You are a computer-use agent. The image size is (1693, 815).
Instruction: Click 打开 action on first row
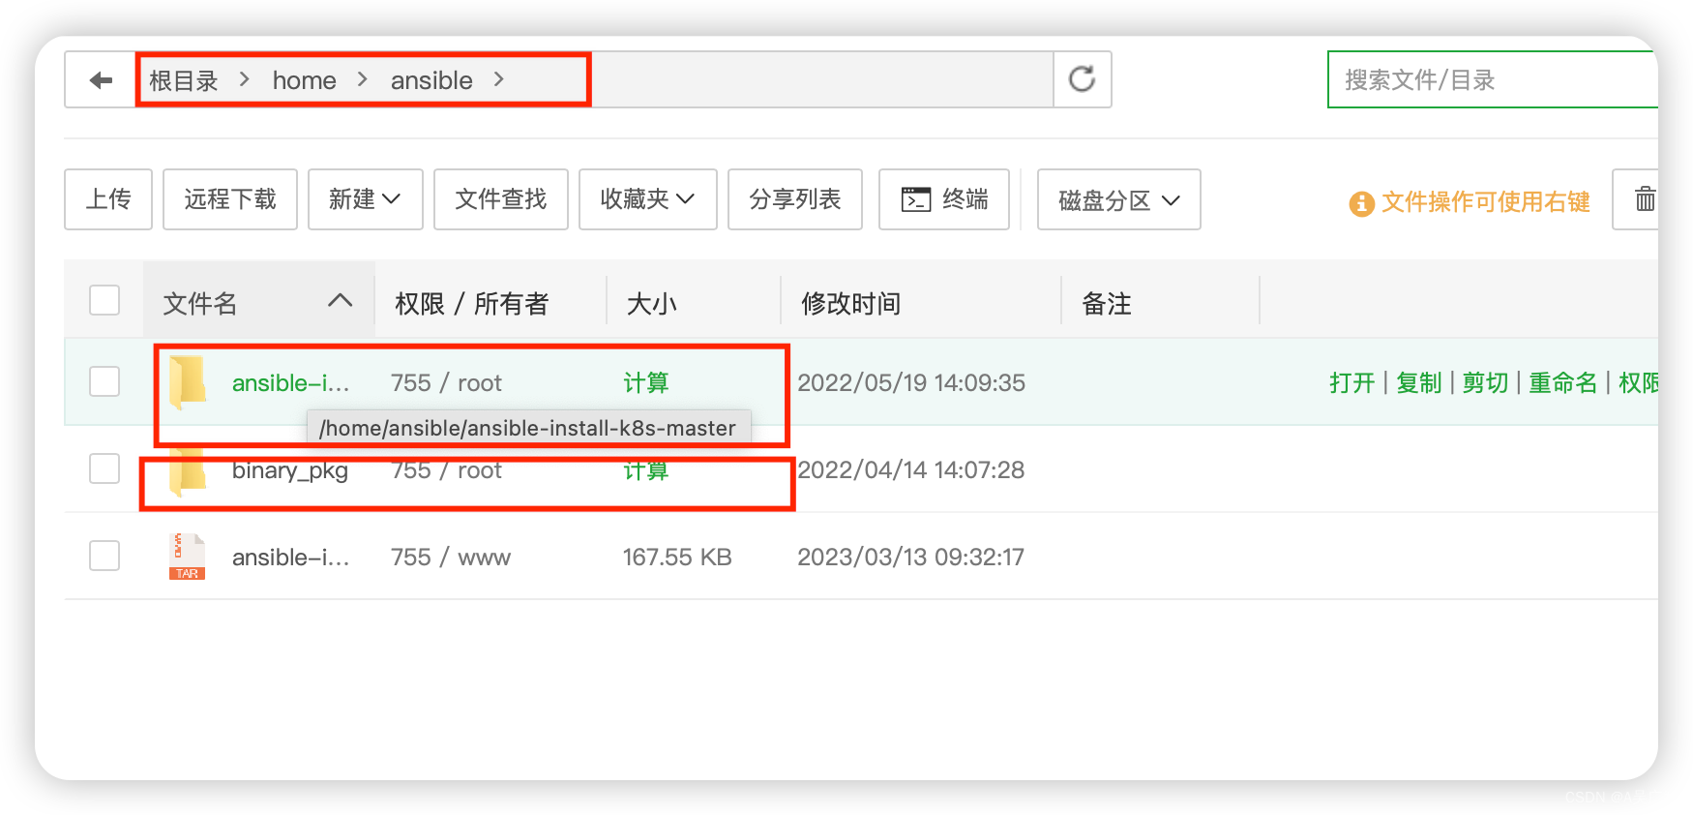[x=1352, y=382]
